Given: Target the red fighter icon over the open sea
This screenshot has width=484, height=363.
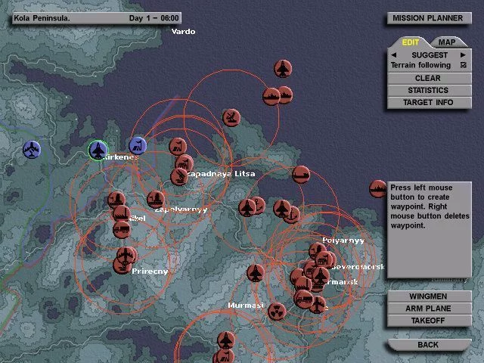Looking at the screenshot, I should (x=283, y=69).
